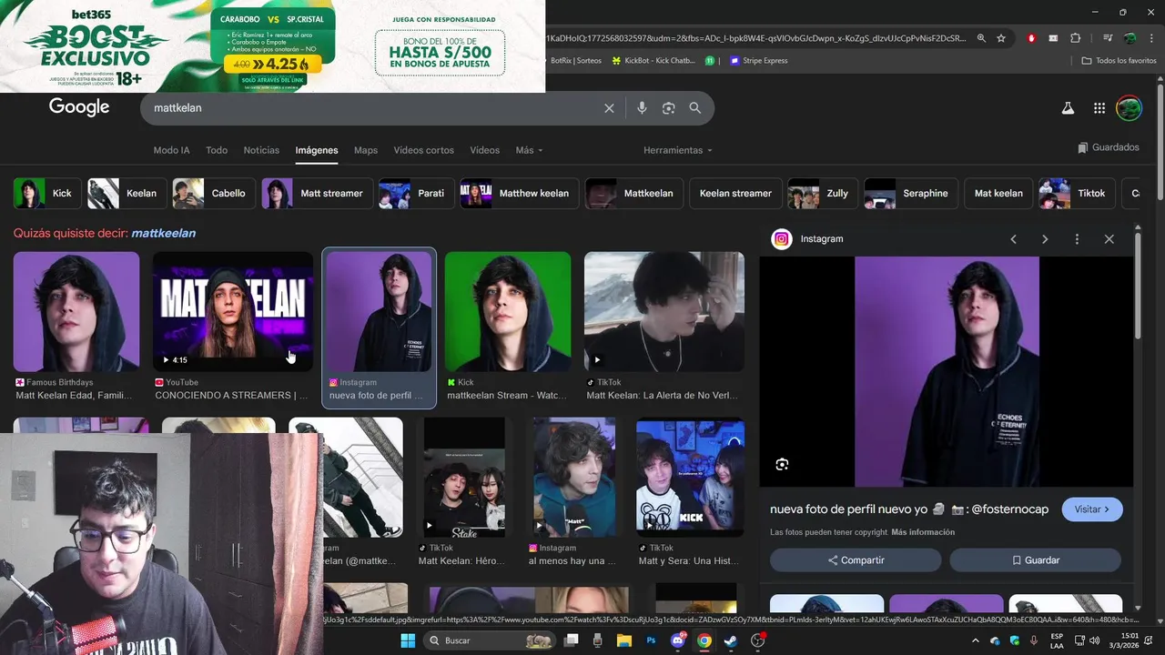
Task: Select the Matt streamer filter chip
Action: (316, 194)
